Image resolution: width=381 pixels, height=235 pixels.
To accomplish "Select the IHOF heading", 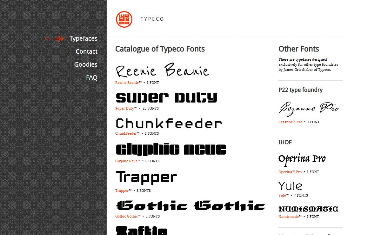I will pos(285,142).
